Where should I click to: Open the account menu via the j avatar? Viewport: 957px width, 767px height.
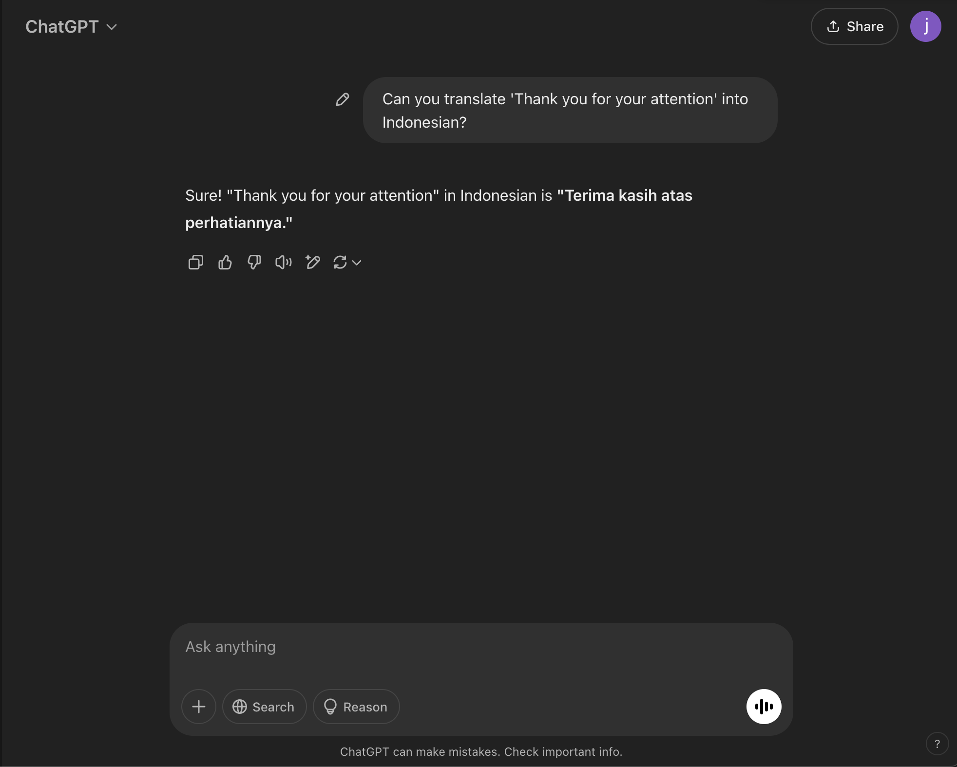click(x=925, y=26)
